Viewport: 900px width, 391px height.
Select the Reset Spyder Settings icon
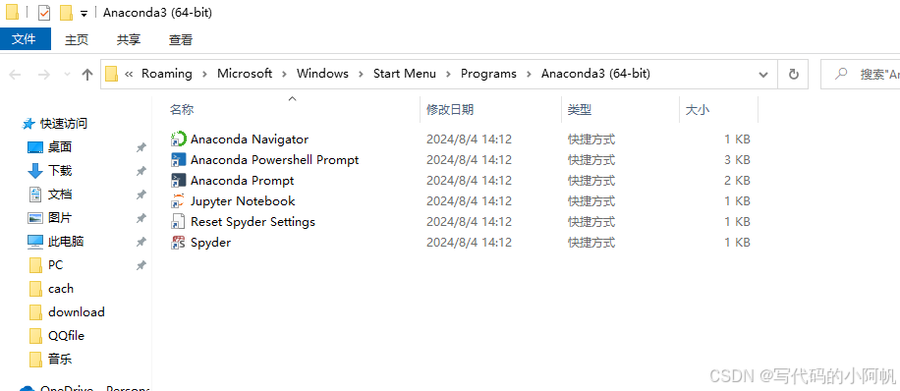click(x=179, y=222)
